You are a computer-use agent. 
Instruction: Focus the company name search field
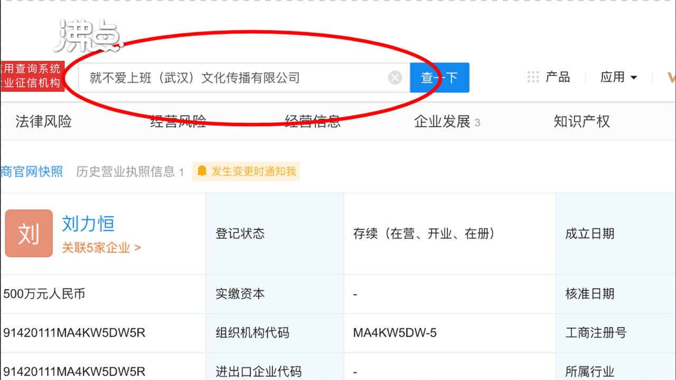tap(244, 78)
